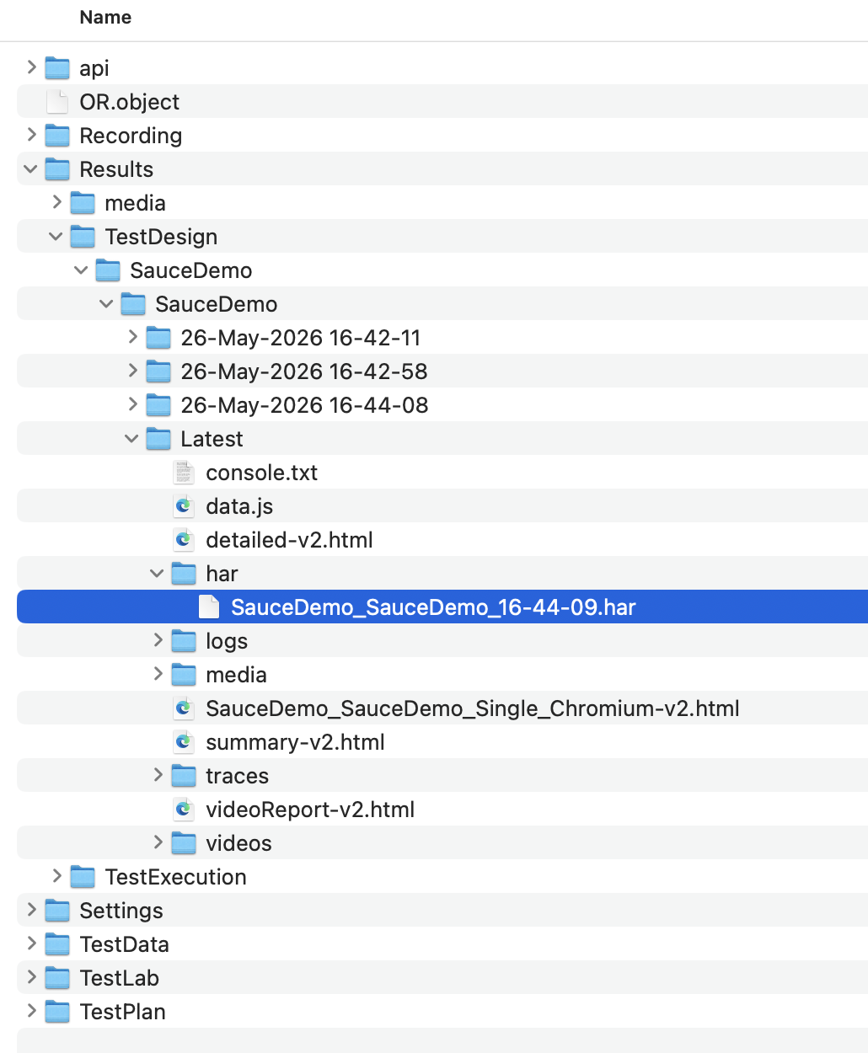Click the TestData folder icon

click(x=57, y=944)
